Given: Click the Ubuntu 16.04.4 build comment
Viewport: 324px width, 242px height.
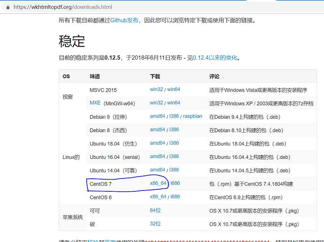Looking at the screenshot, I should pyautogui.click(x=250, y=157).
